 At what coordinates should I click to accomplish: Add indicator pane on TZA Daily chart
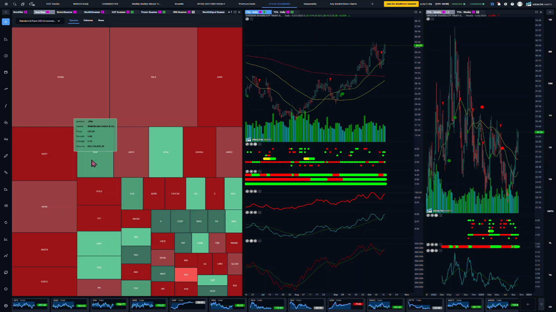tap(252, 19)
